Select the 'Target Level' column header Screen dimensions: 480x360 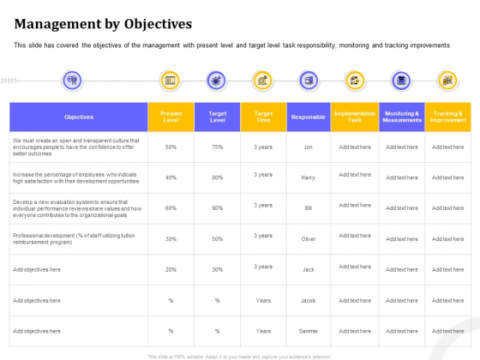[x=218, y=117]
